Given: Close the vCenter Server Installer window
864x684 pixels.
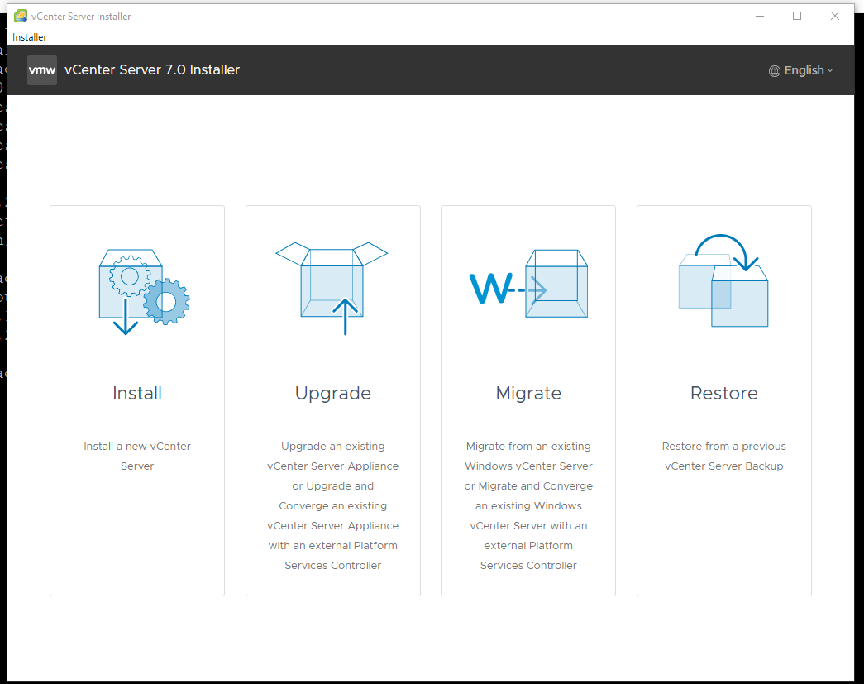Looking at the screenshot, I should [835, 16].
